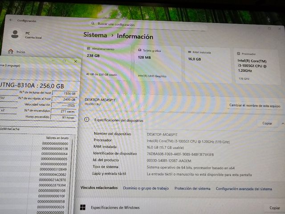The image size is (285, 214).
Task: Open Configuración avanzada del sistema link
Action: [244, 189]
